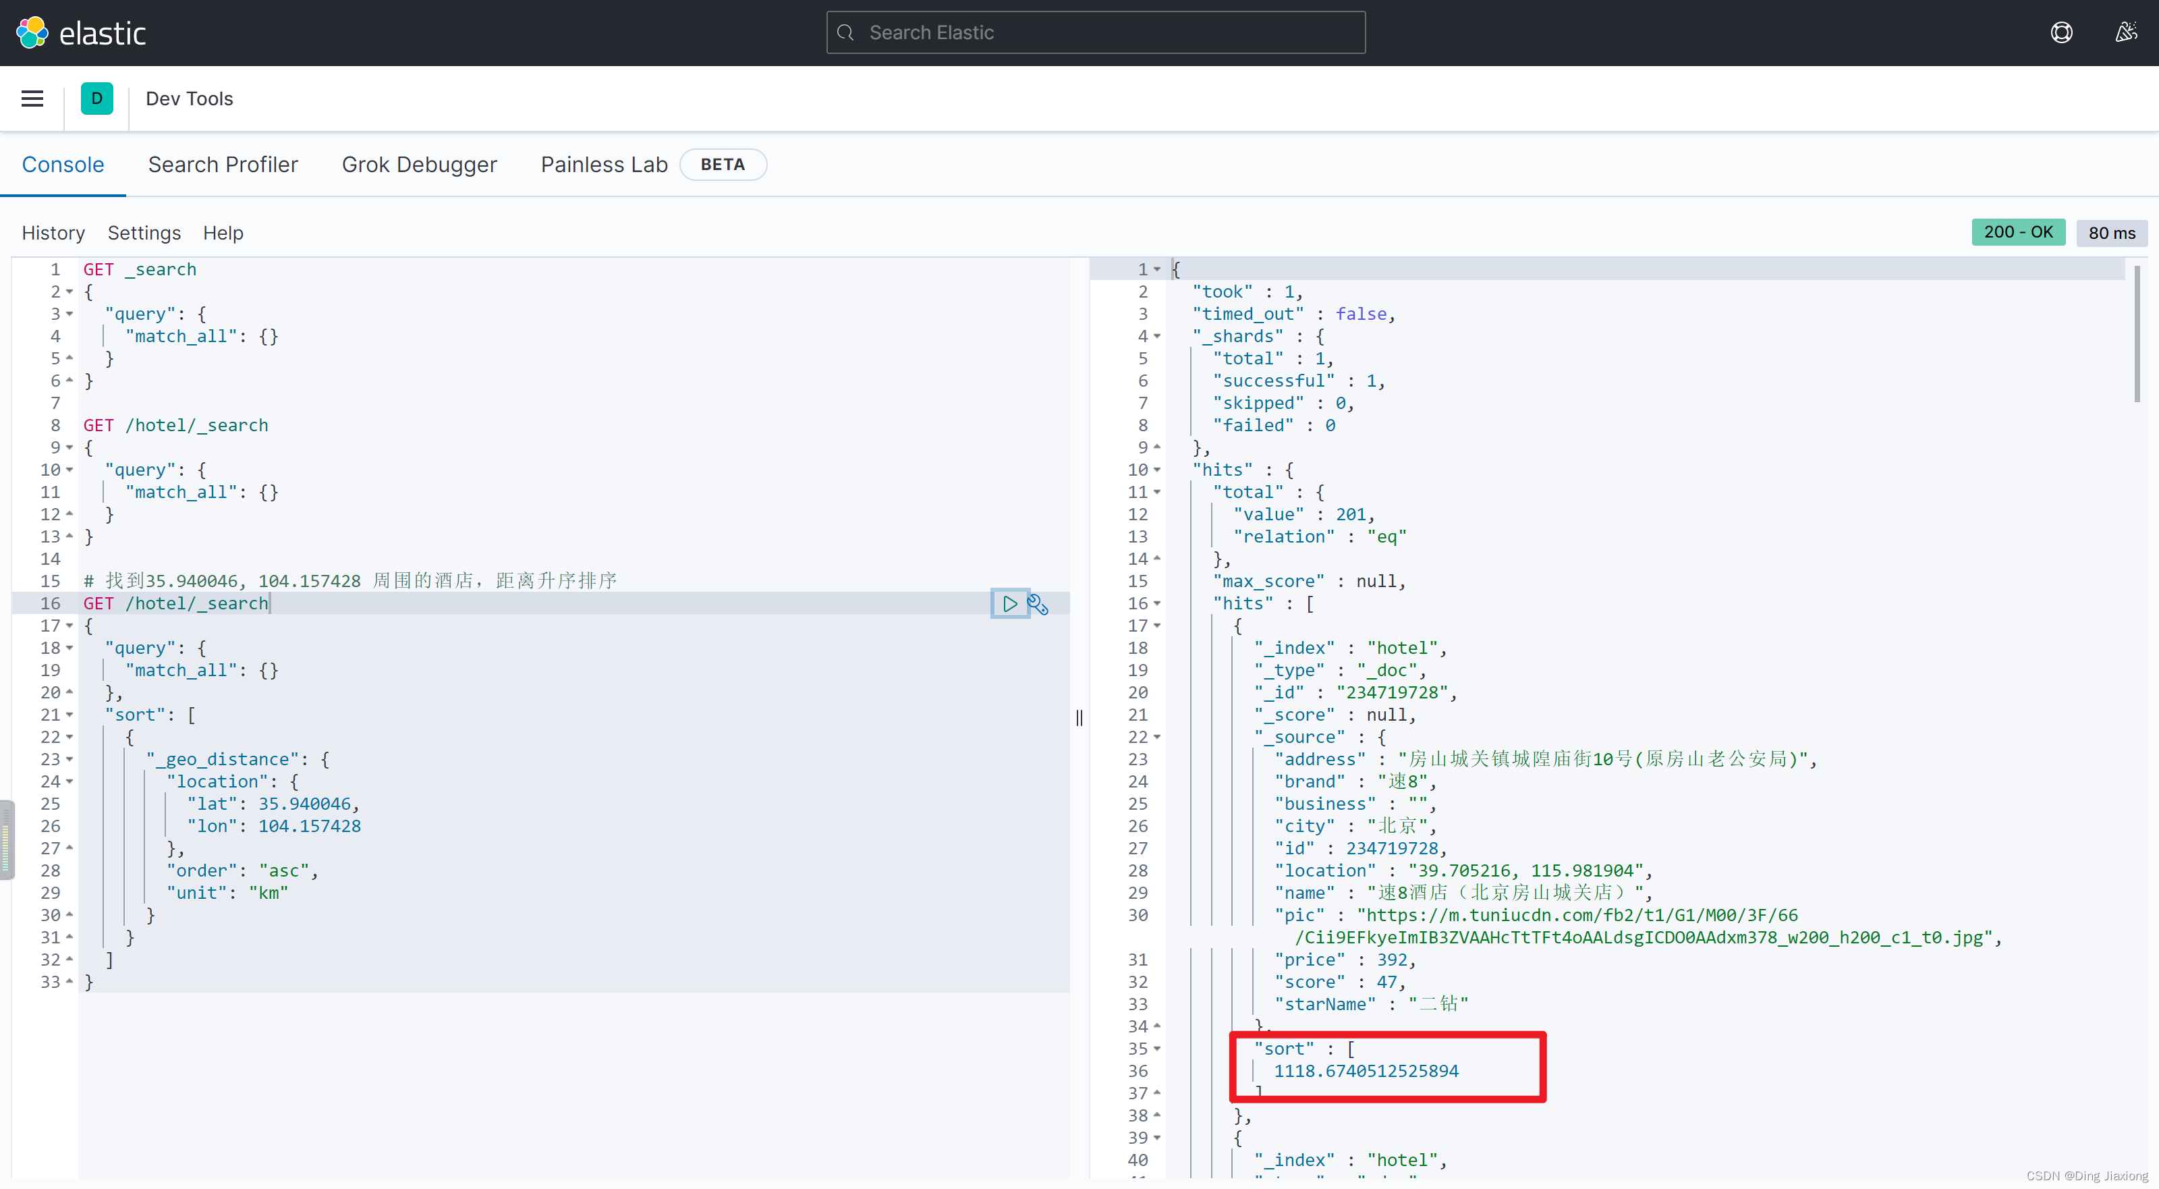Expand the hits array on line 16
Image resolution: width=2159 pixels, height=1189 pixels.
click(1155, 603)
